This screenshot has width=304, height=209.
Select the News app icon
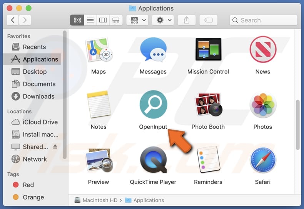click(263, 49)
